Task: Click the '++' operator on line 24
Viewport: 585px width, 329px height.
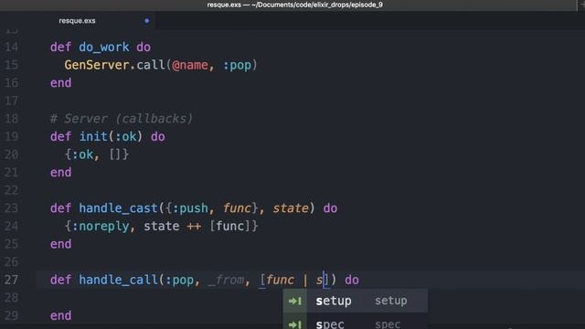Action: [194, 227]
